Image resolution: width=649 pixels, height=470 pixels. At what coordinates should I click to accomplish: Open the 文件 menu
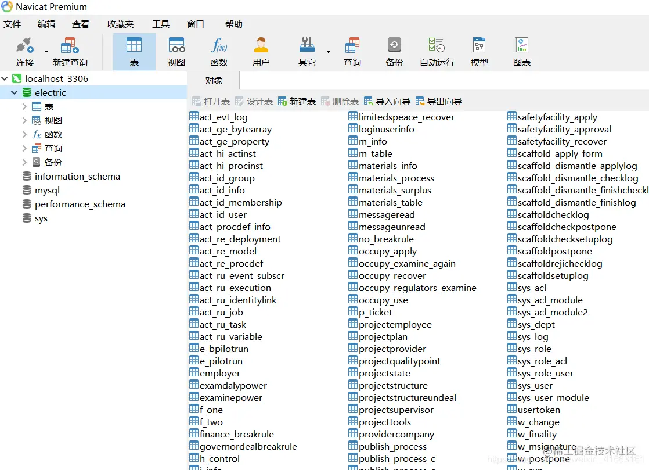12,24
